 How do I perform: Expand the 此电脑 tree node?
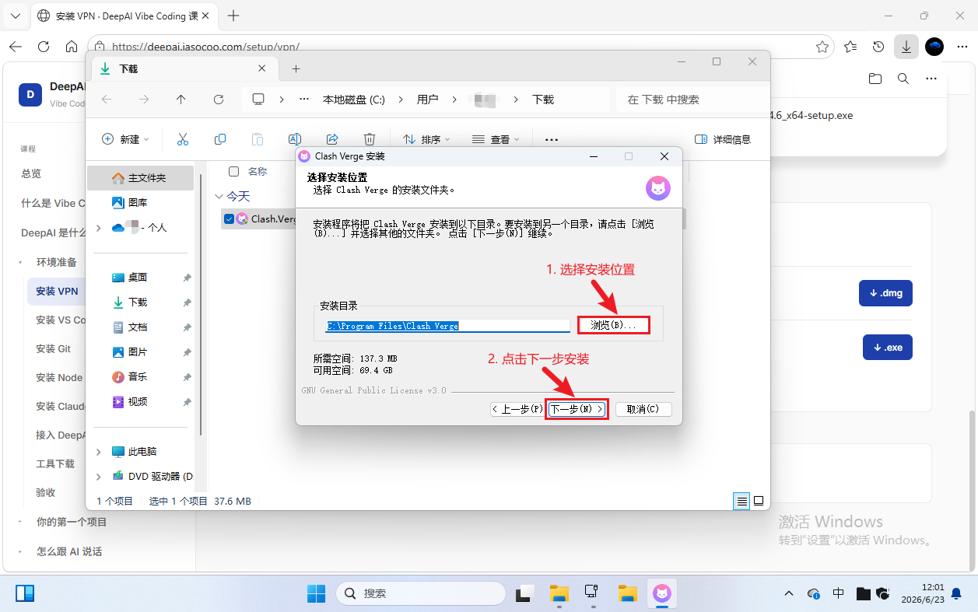pyautogui.click(x=98, y=451)
